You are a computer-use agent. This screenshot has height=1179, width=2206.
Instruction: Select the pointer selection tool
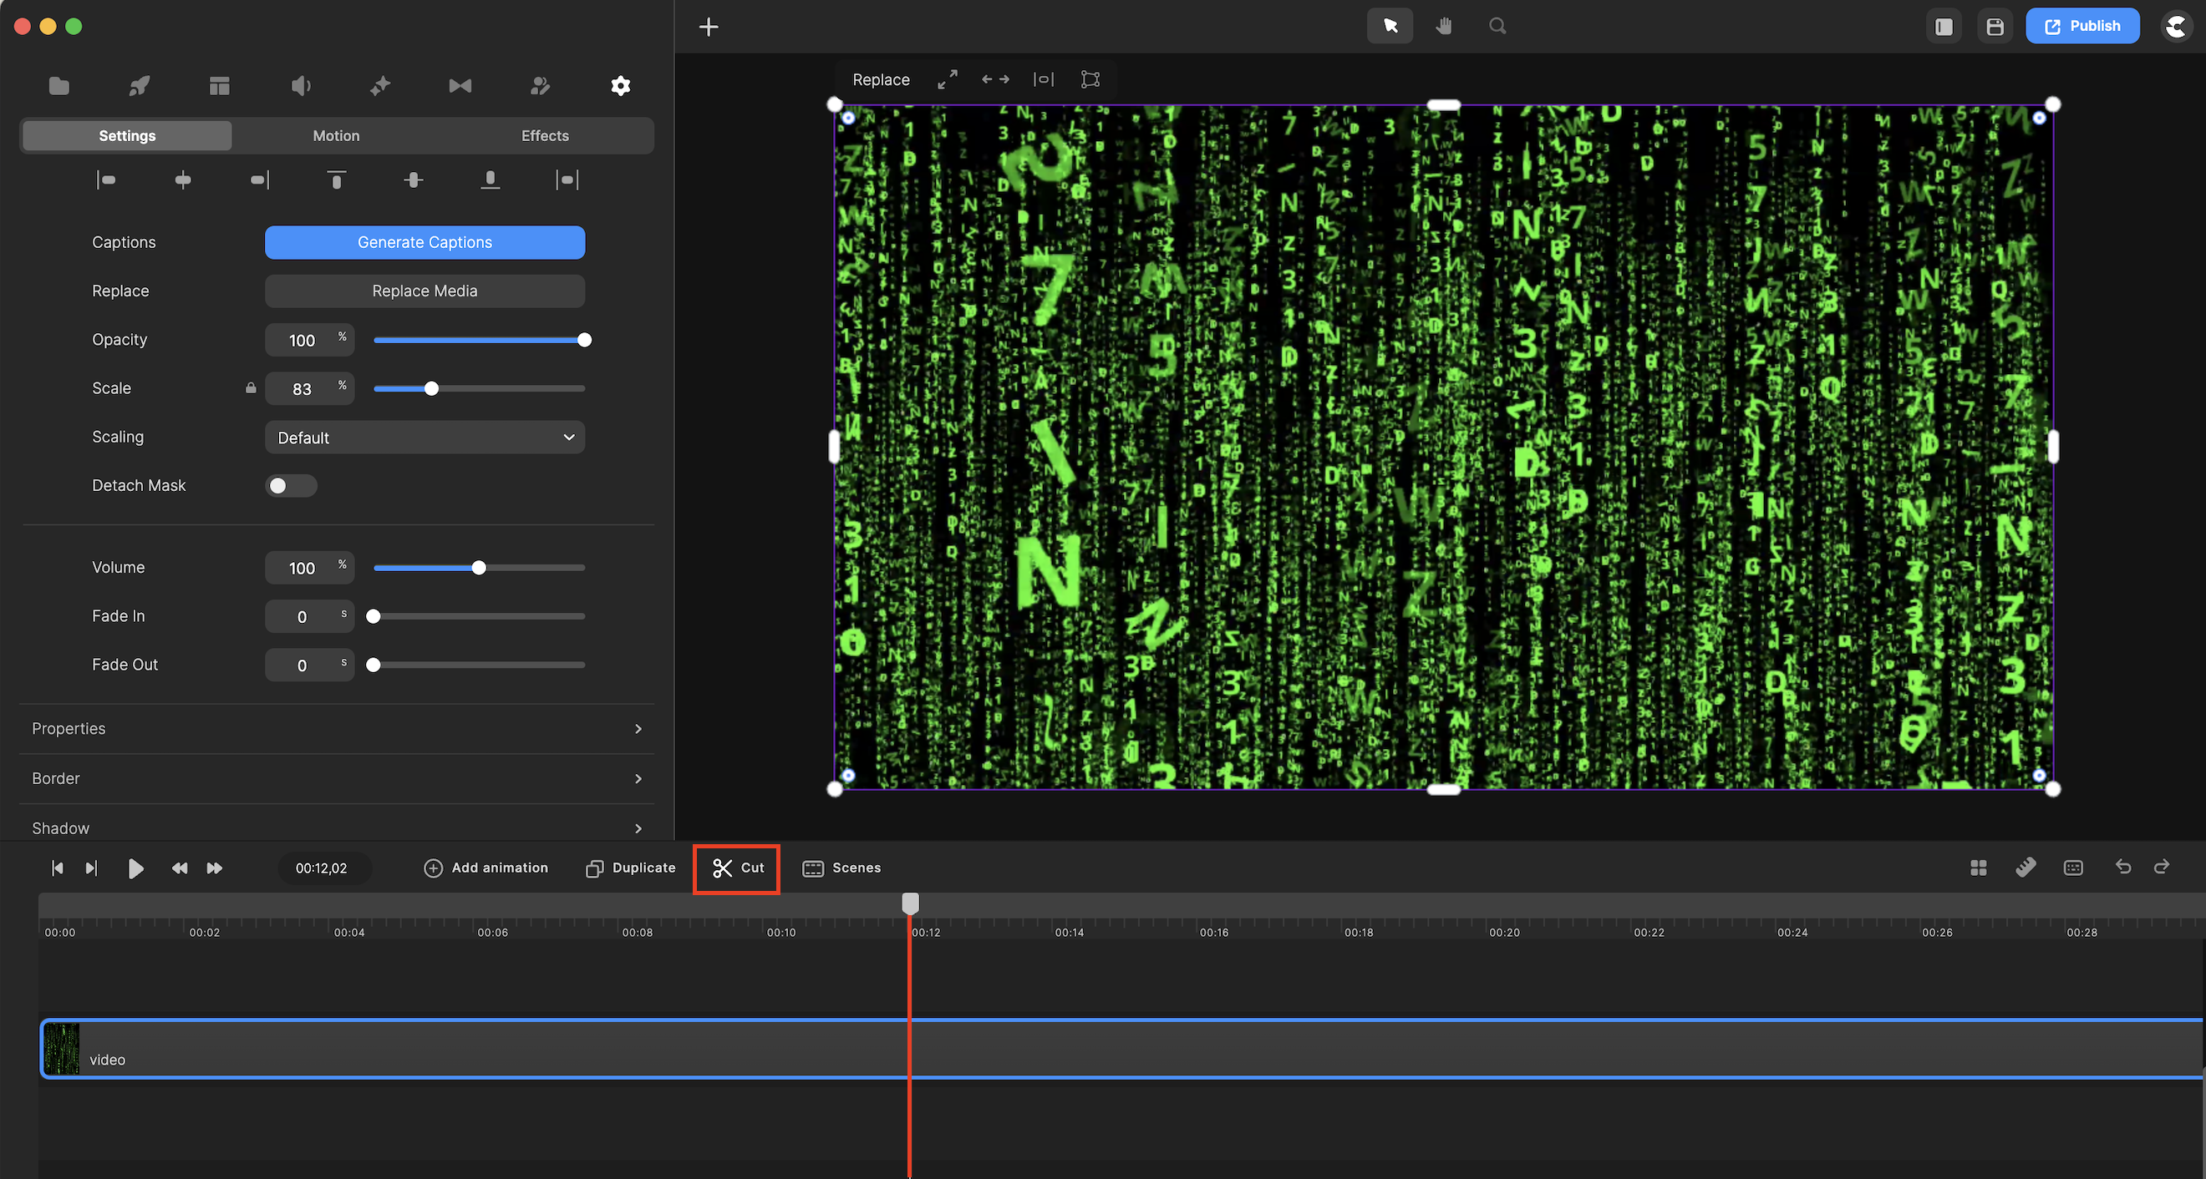tap(1390, 26)
